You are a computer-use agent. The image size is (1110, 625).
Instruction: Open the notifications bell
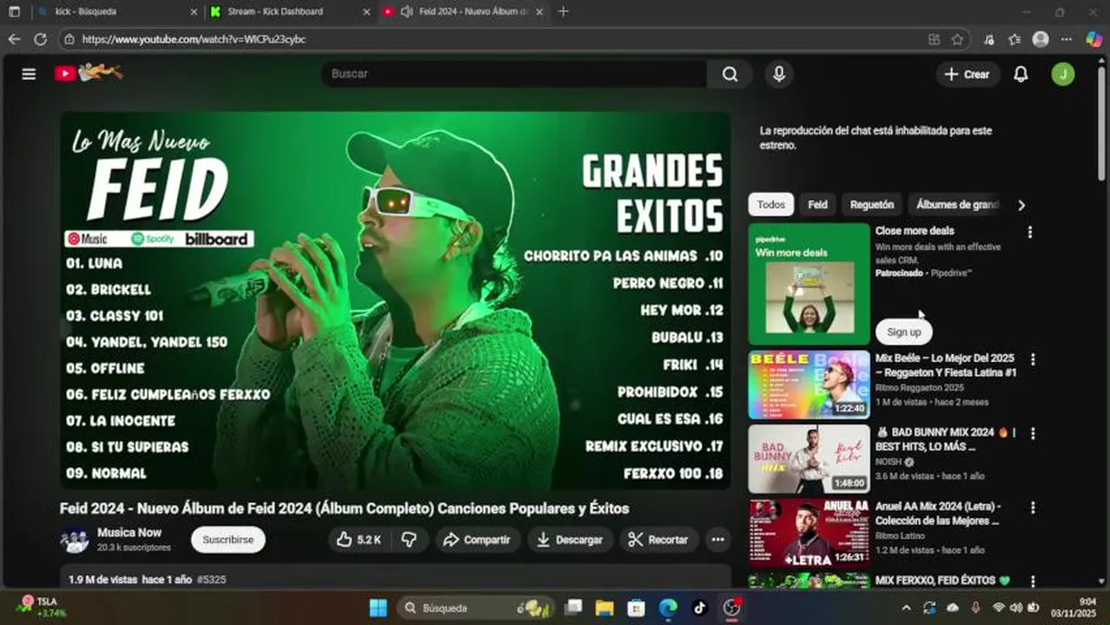click(1021, 74)
